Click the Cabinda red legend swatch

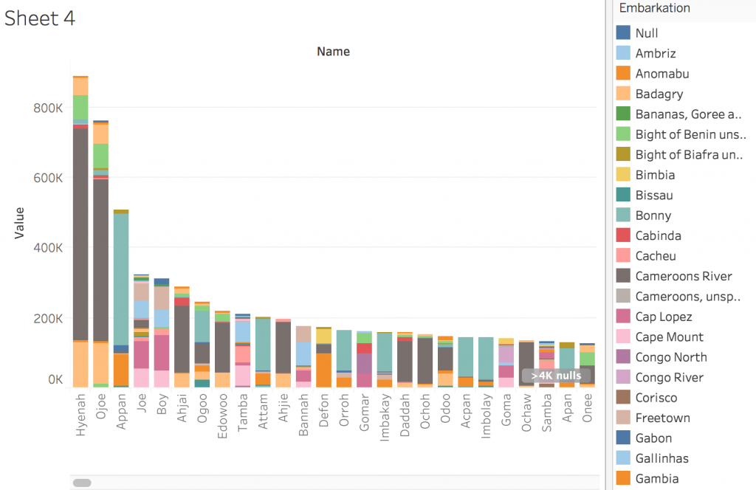623,236
